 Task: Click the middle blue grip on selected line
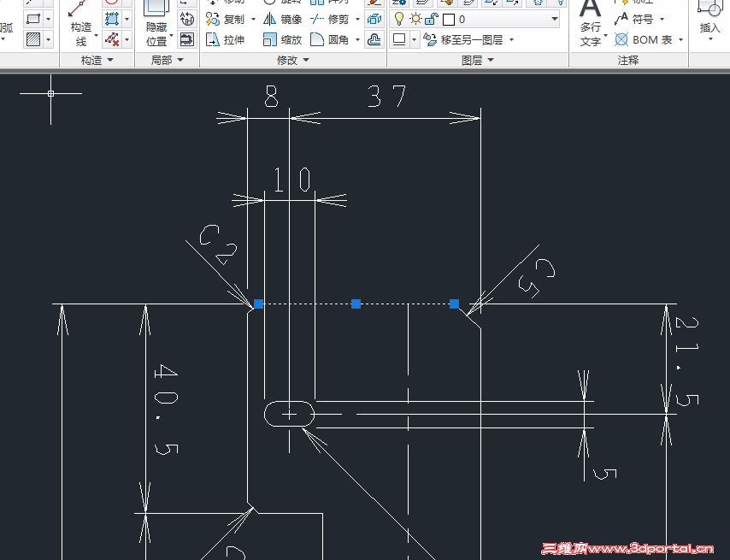356,304
